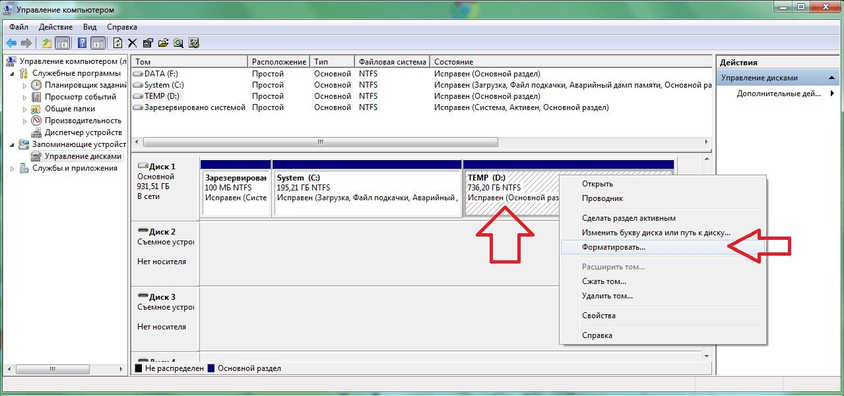This screenshot has height=396, width=844.
Task: Expand the Планировщик заданий node
Action: coord(25,85)
